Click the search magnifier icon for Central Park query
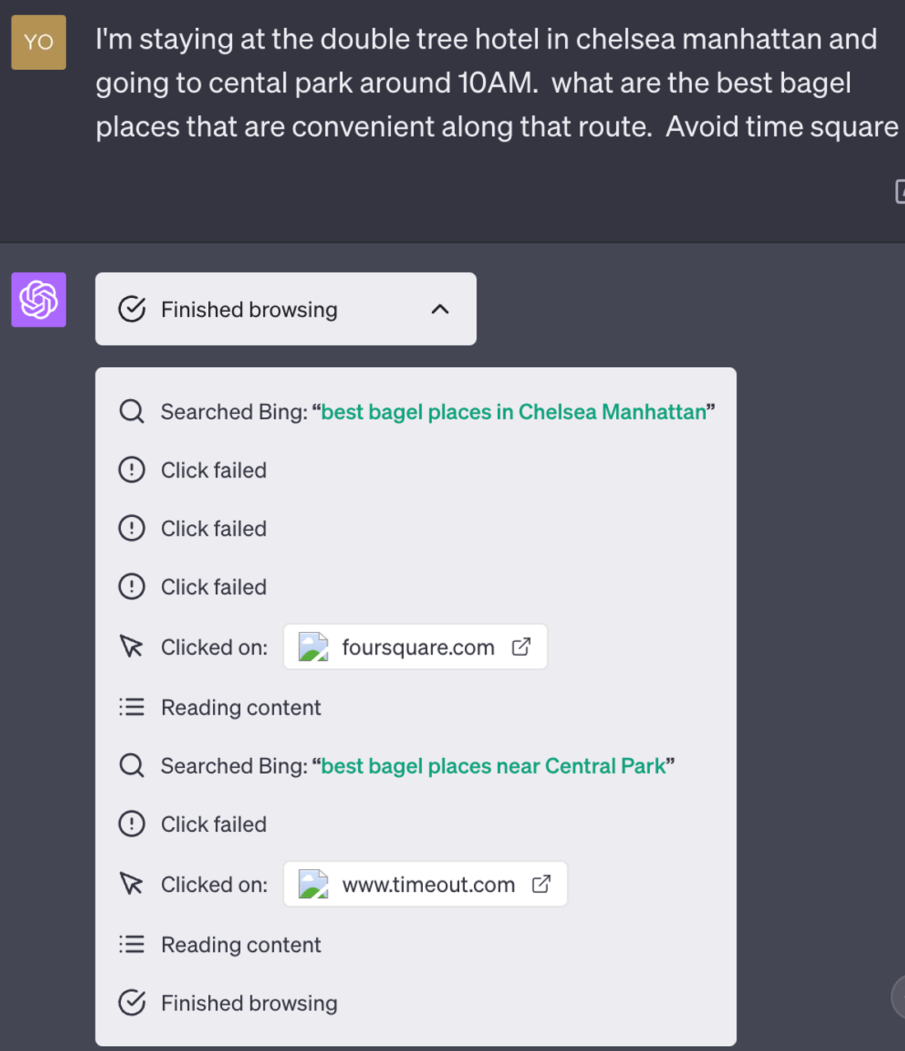The height and width of the screenshot is (1051, 905). (132, 766)
